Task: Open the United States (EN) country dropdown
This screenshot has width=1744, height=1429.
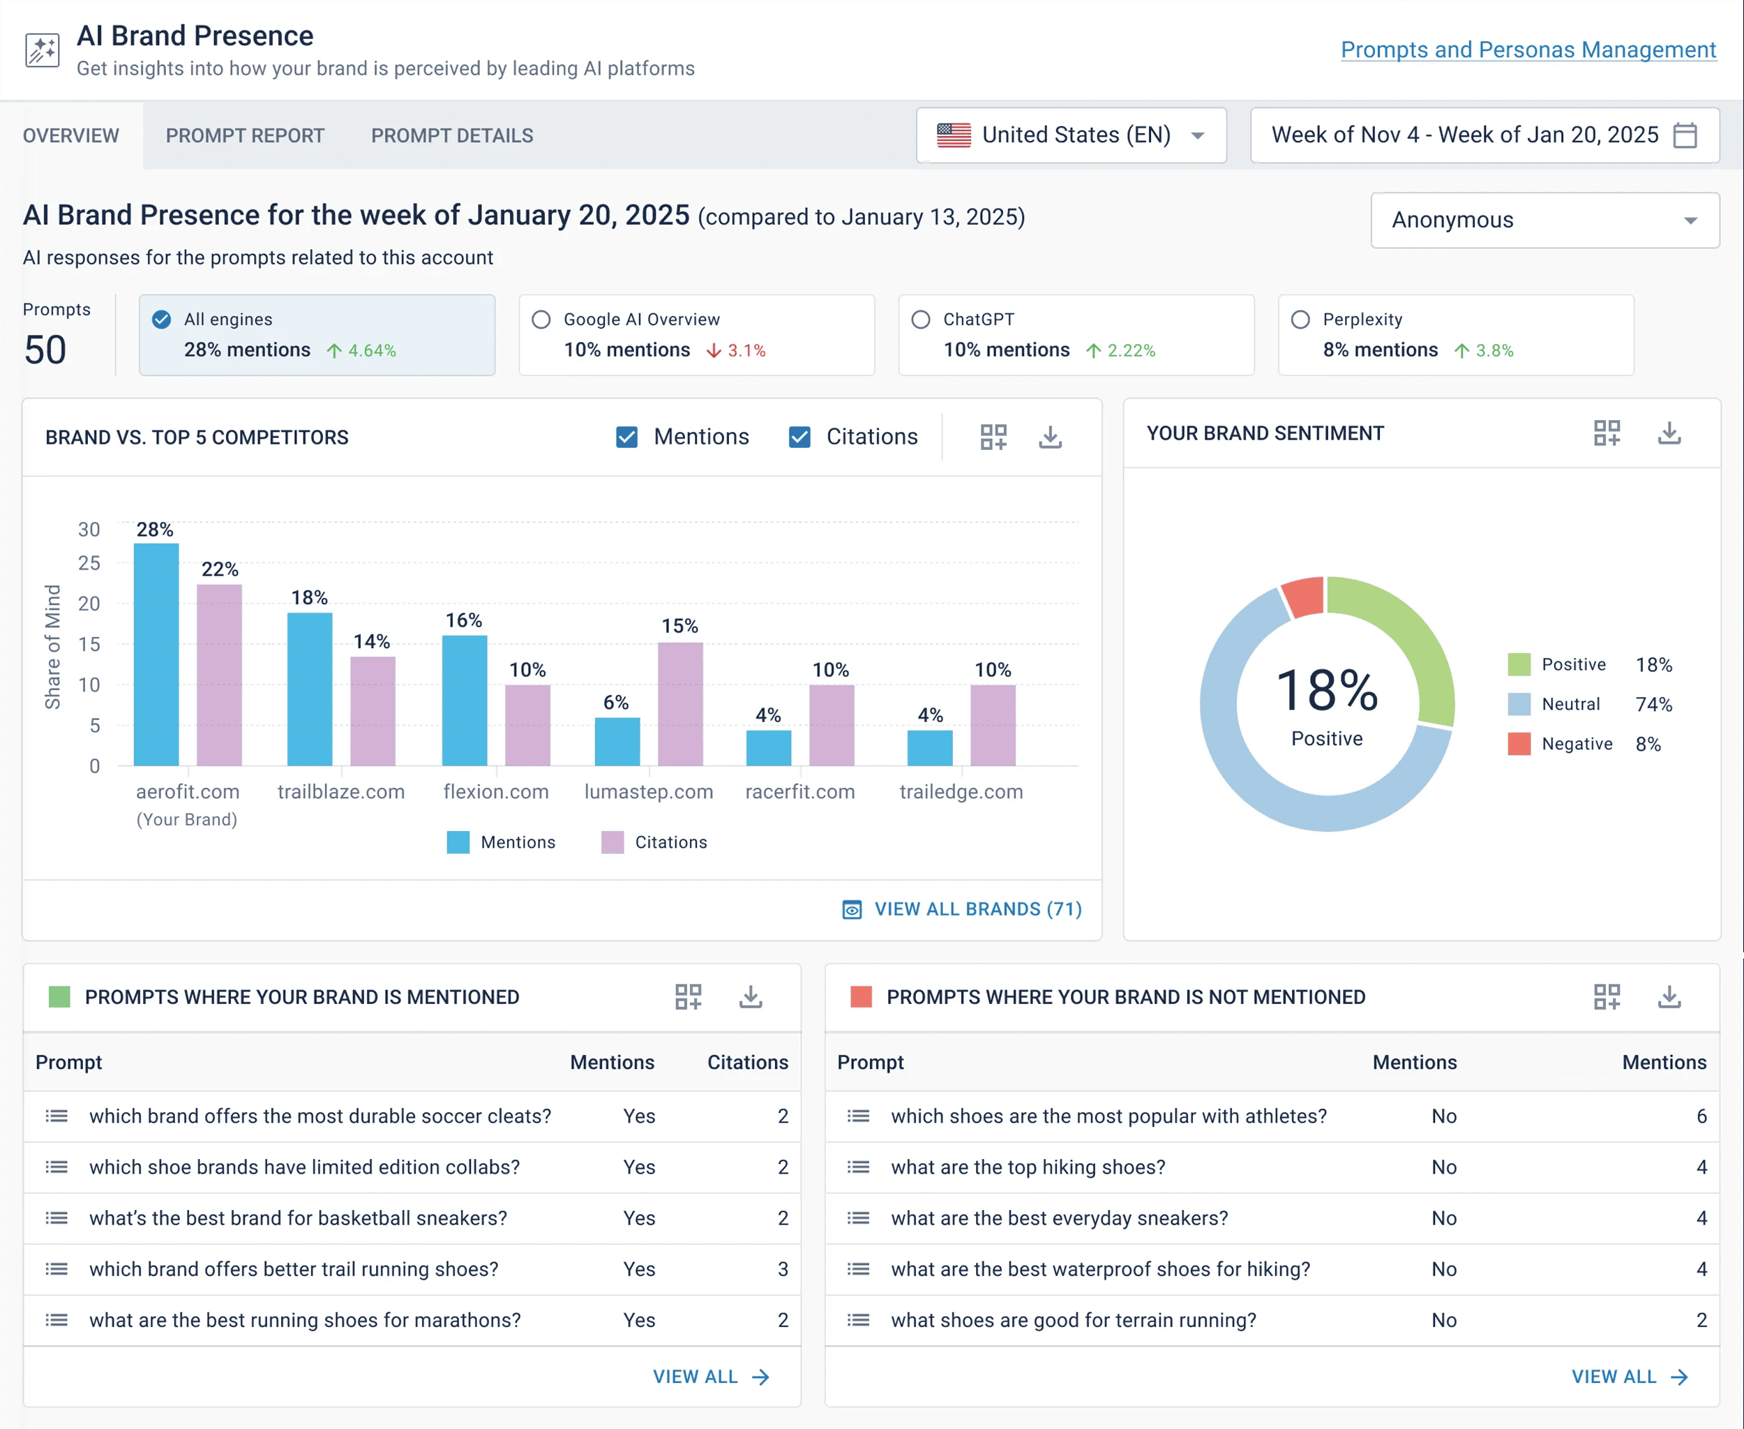Action: [1072, 135]
